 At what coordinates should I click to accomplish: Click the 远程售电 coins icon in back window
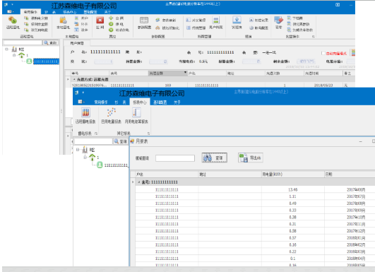pos(12,20)
